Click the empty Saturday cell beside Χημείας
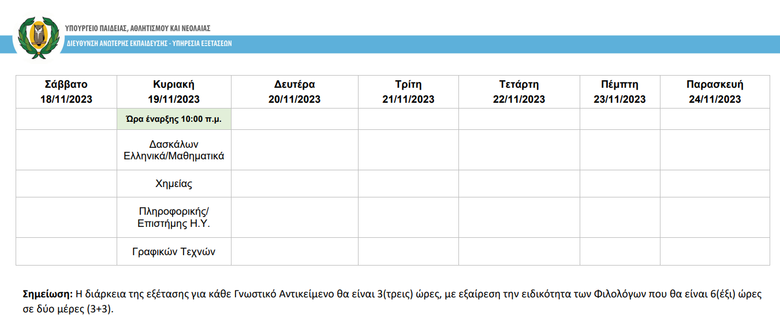 (66, 184)
